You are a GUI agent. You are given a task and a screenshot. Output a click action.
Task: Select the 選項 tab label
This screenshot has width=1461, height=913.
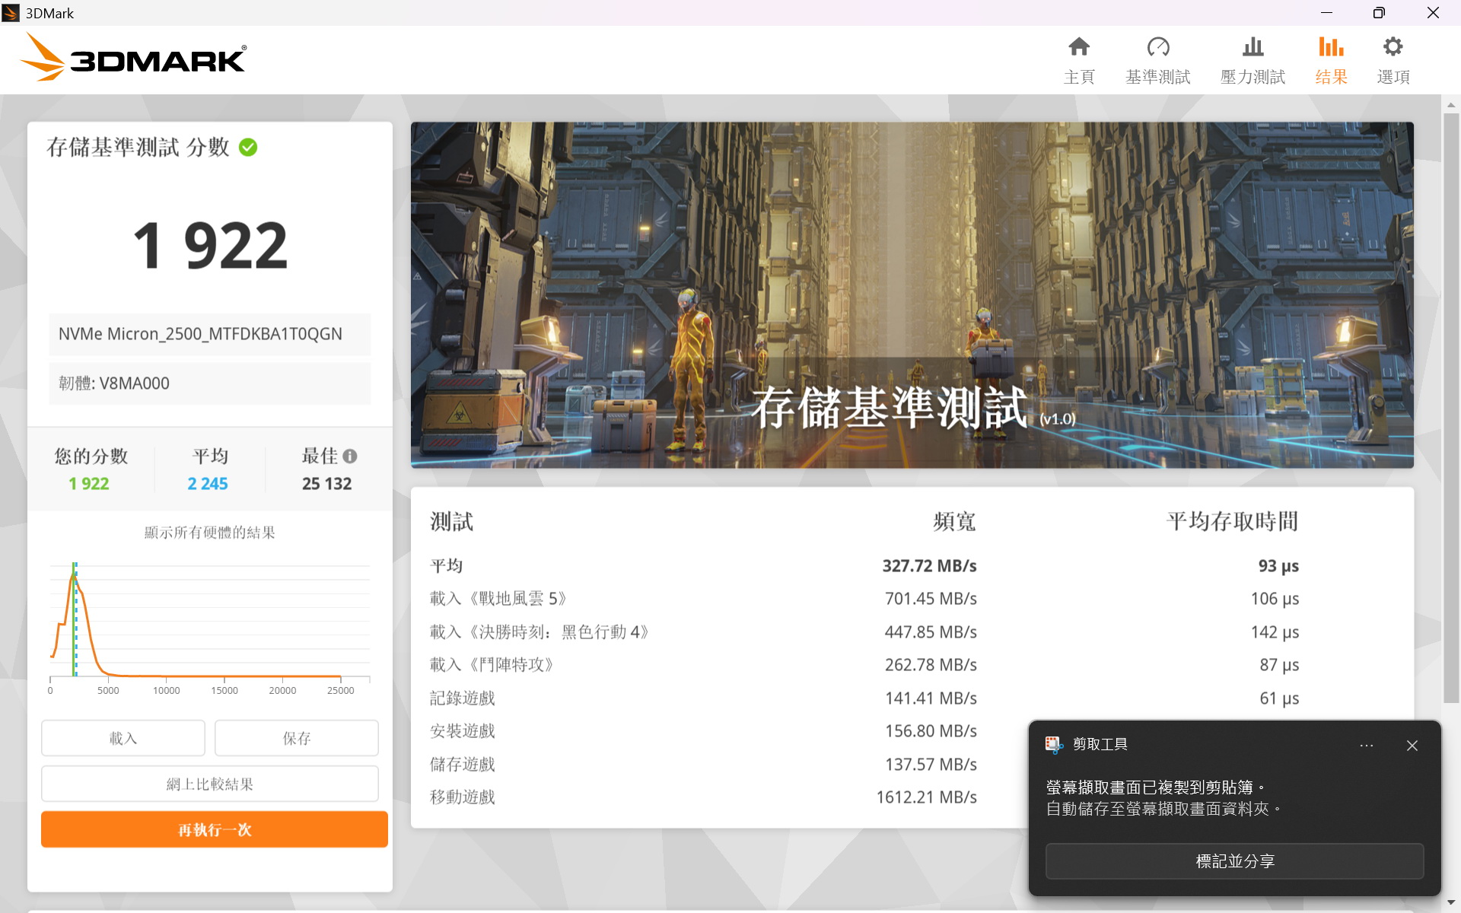[x=1393, y=77]
